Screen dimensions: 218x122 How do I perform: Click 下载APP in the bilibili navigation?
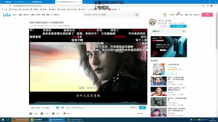pyautogui.click(x=56, y=15)
